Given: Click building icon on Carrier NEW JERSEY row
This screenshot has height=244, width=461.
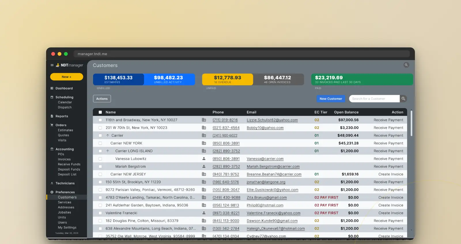Looking at the screenshot, I should click(x=204, y=174).
